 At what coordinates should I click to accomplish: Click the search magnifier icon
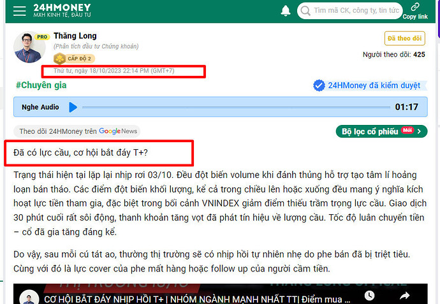tap(305, 11)
